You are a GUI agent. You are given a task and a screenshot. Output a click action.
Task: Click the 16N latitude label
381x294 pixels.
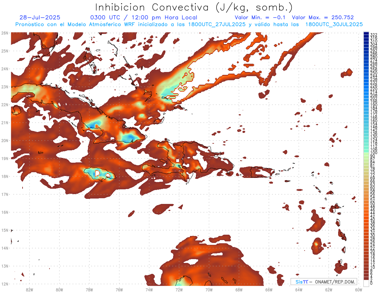(x=5, y=212)
